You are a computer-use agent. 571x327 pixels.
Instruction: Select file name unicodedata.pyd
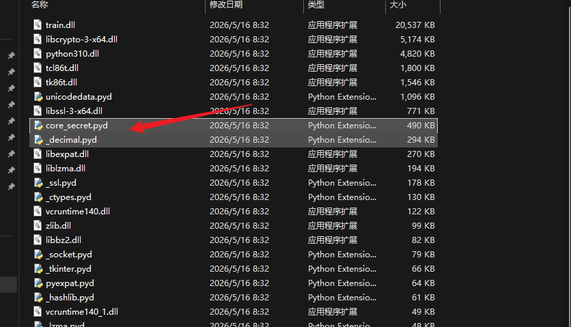pyautogui.click(x=79, y=97)
